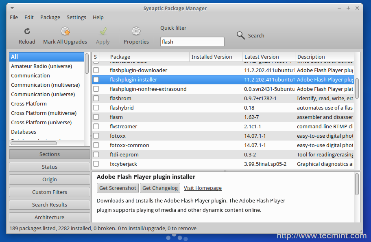This screenshot has height=242, width=371.
Task: Open the window menu icon in title bar
Action: point(11,8)
